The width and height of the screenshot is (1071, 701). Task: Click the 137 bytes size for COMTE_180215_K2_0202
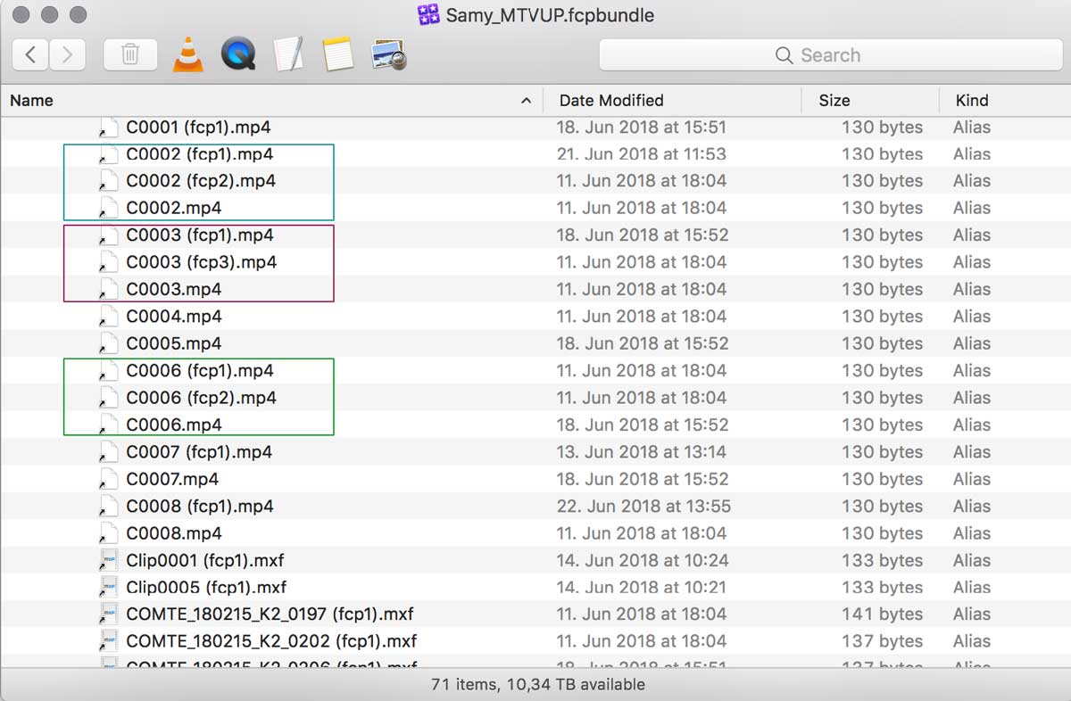883,641
